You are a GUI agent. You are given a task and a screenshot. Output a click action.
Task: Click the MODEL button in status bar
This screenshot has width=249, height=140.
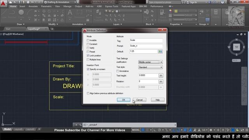click(136, 130)
